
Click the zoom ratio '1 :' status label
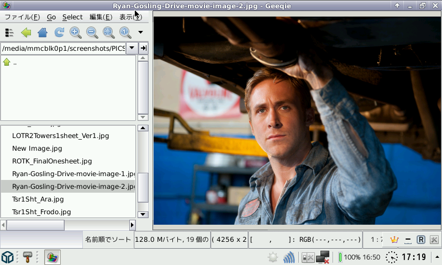coord(377,240)
